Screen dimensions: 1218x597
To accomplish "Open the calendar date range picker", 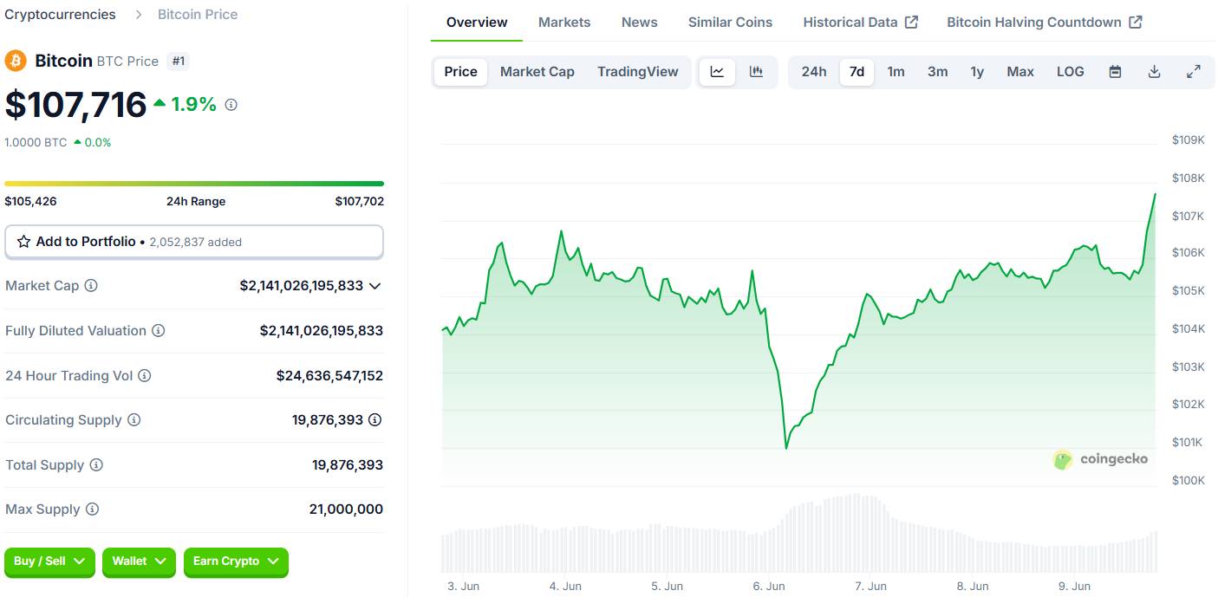I will pos(1116,72).
